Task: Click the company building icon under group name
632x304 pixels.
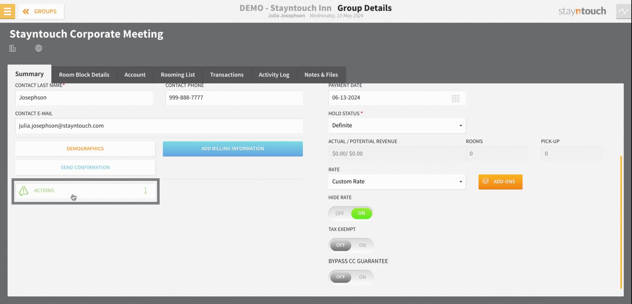Action: pyautogui.click(x=13, y=48)
